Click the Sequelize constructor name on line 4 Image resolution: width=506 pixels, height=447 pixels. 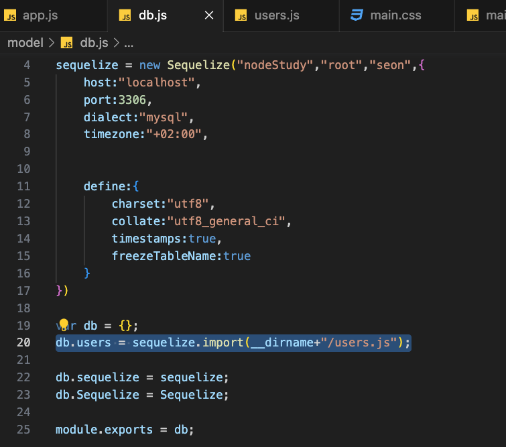click(x=198, y=65)
